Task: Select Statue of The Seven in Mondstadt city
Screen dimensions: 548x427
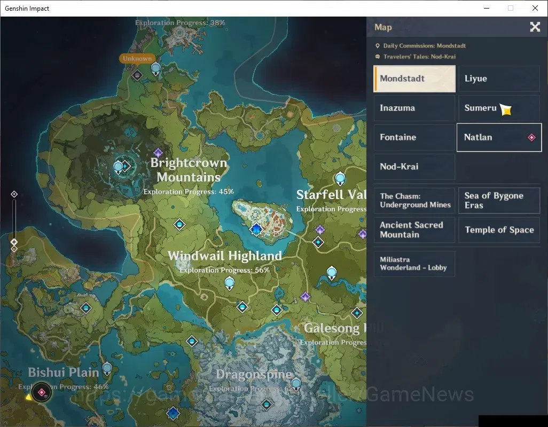Action: 256,229
